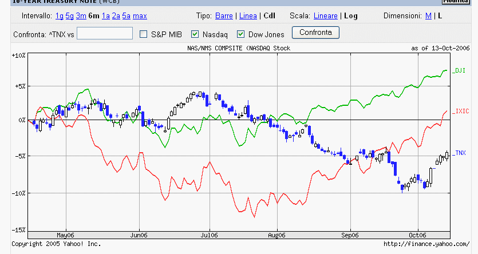Click the -5% y-axis label
The height and width of the screenshot is (254, 478).
[20, 156]
